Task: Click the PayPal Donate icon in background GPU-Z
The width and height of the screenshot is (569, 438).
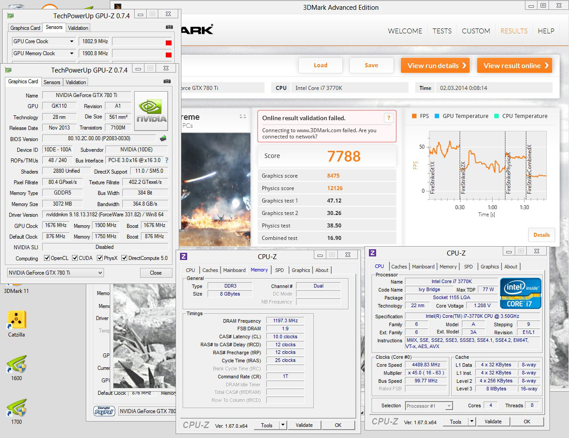Action: [104, 411]
